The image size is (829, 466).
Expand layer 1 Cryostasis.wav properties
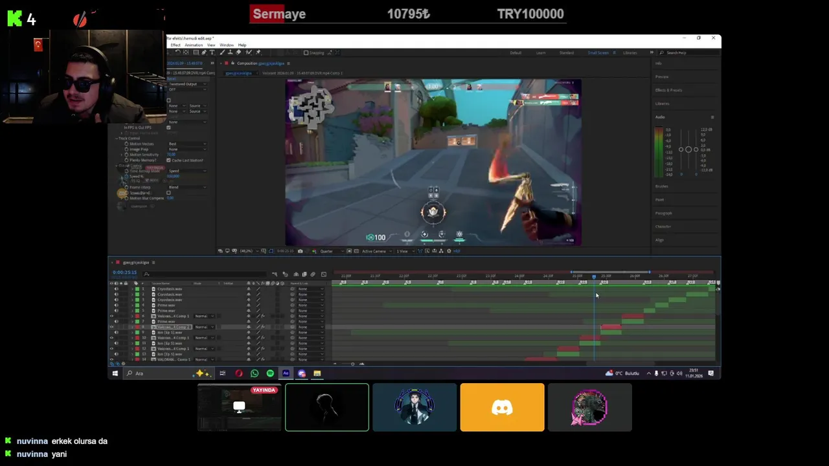[132, 289]
